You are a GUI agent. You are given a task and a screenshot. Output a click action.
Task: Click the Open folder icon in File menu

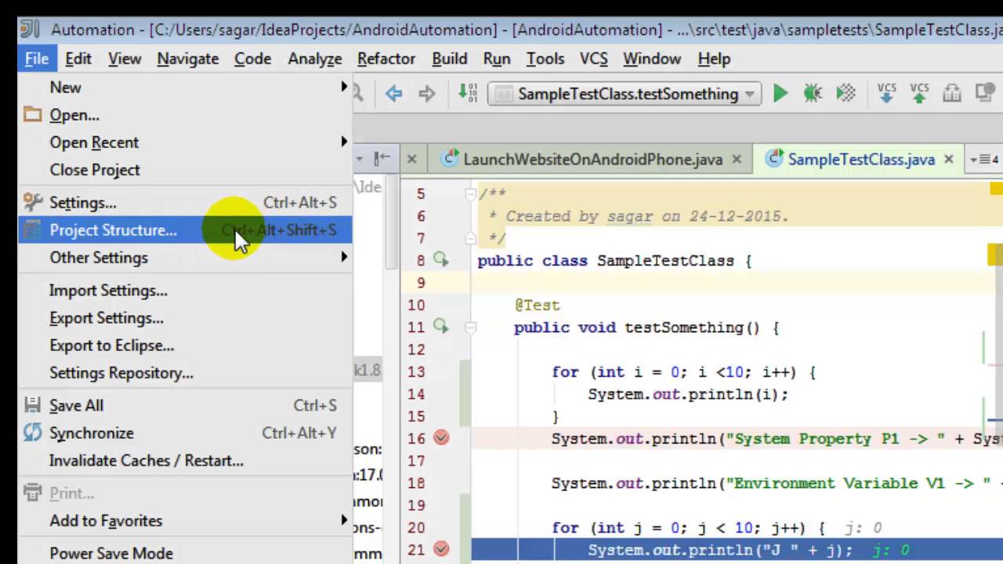point(32,115)
